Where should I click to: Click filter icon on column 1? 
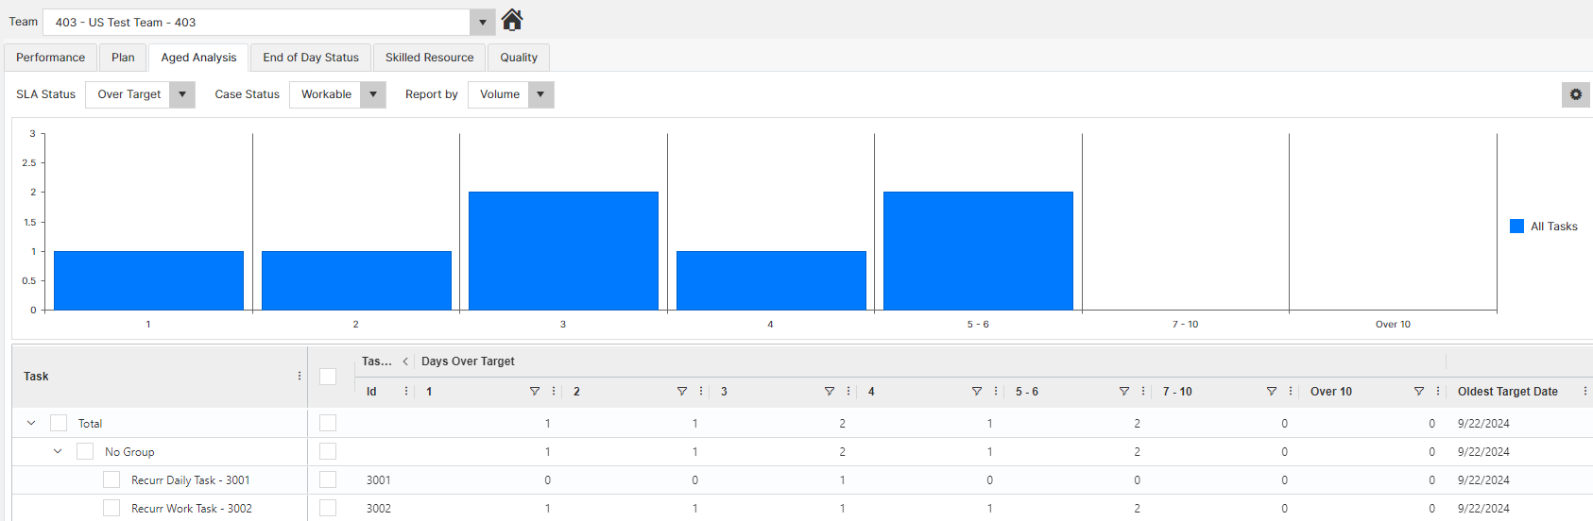pos(535,392)
